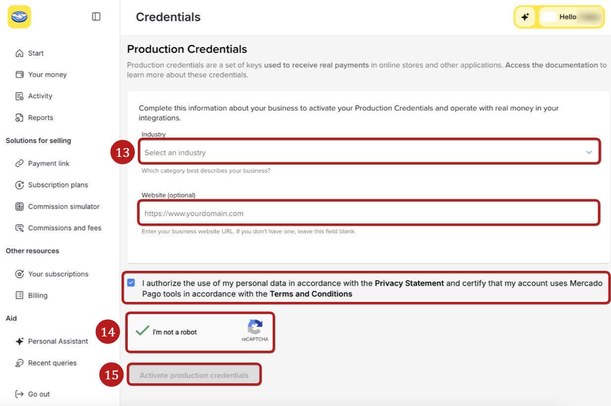Open Your money wallet icon

pyautogui.click(x=19, y=74)
